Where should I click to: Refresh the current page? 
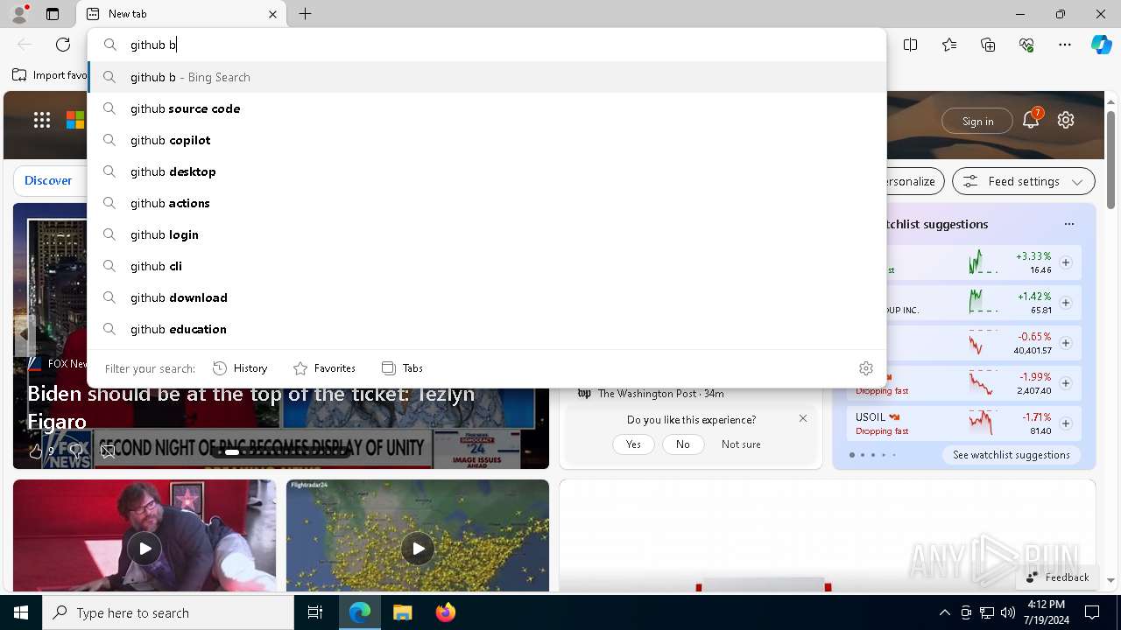click(x=63, y=45)
